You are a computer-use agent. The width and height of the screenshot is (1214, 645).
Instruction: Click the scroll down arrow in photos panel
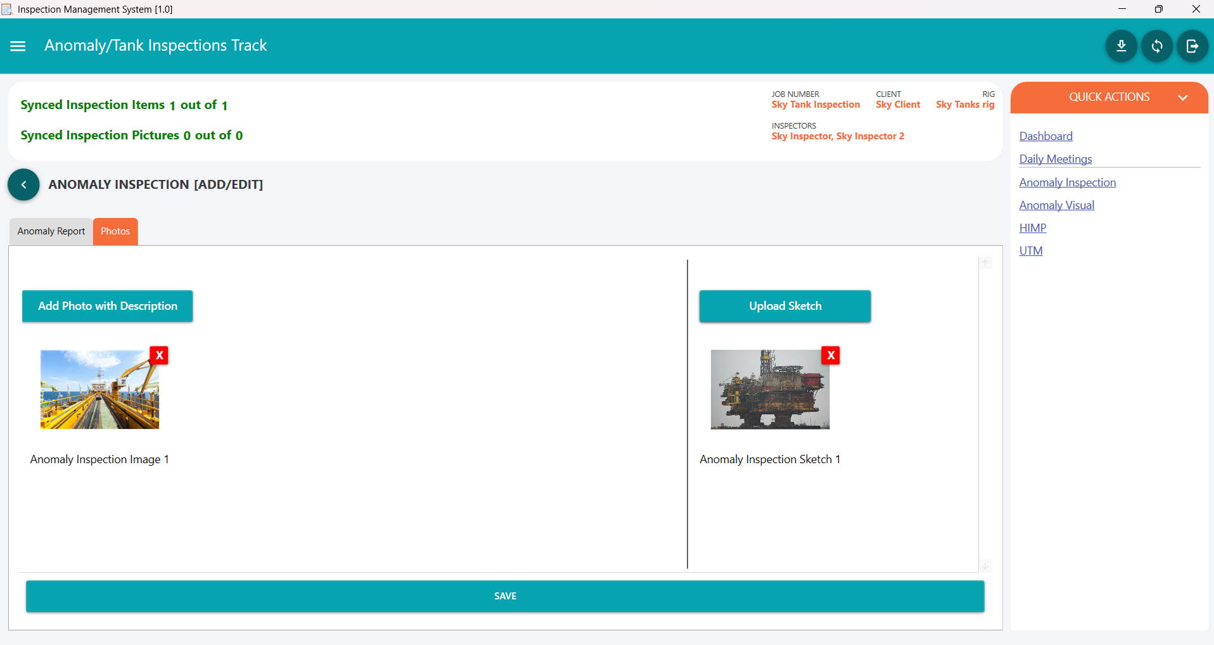pos(986,566)
